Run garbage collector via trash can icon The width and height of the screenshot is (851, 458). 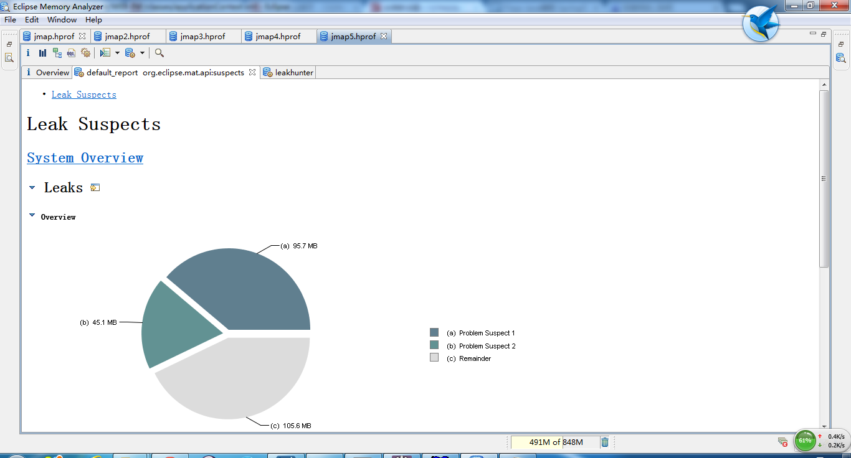pyautogui.click(x=604, y=442)
